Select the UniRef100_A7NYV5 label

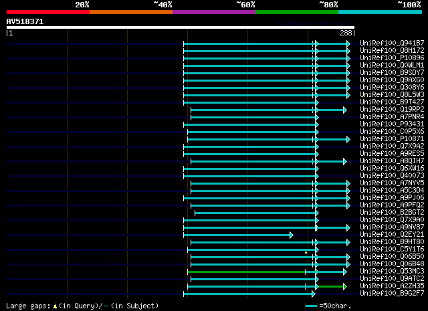point(392,183)
